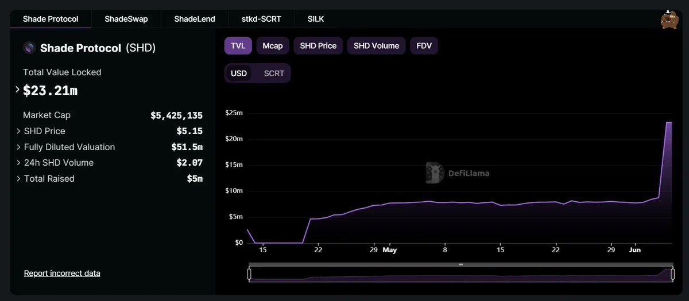Switch chart denomination to SCRT
Image resolution: width=689 pixels, height=301 pixels.
(x=274, y=73)
